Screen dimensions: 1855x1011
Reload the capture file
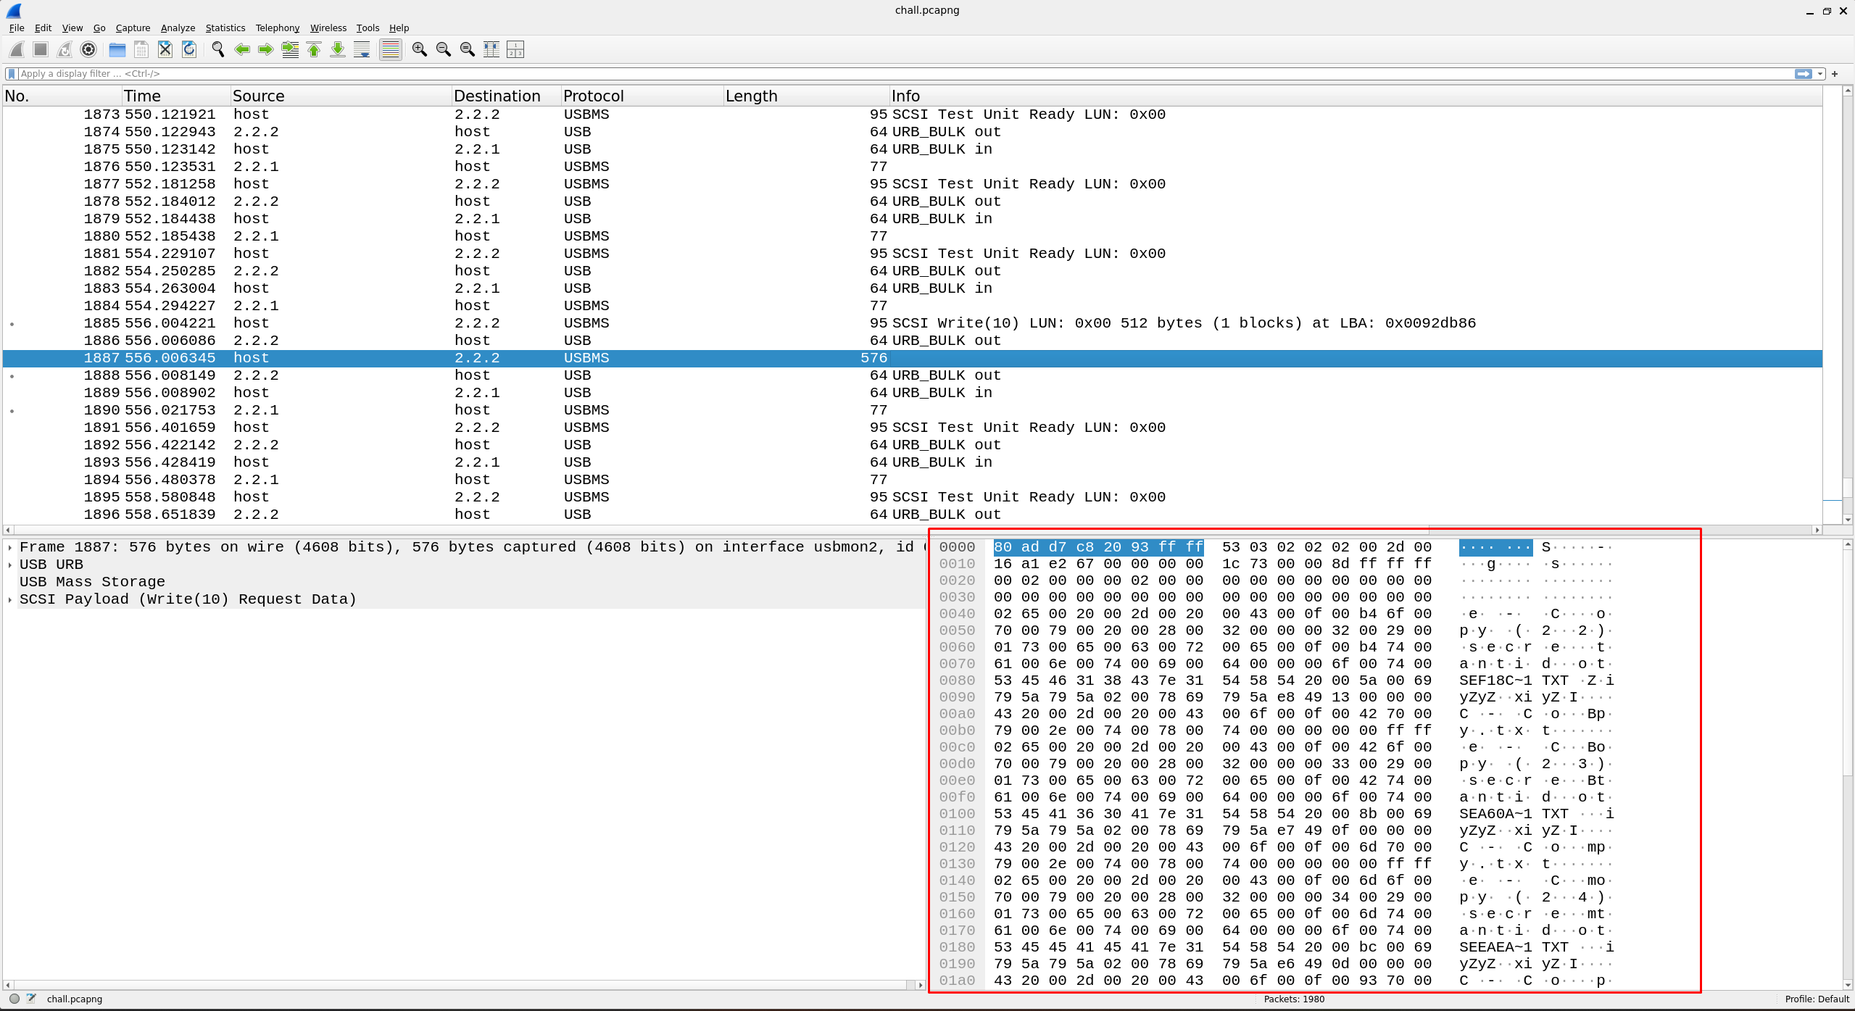(x=189, y=49)
